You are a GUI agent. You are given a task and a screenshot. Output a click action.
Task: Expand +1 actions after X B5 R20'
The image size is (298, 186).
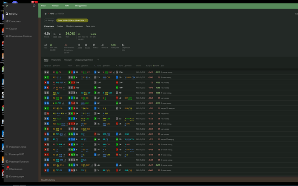point(92,165)
